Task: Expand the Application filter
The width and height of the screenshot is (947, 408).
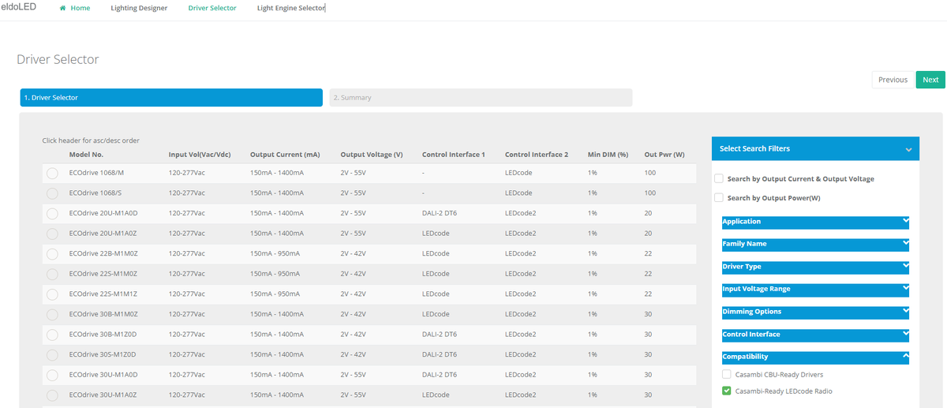Action: (x=815, y=223)
